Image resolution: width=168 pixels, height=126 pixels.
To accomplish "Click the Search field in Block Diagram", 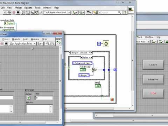I will (x=108, y=12).
